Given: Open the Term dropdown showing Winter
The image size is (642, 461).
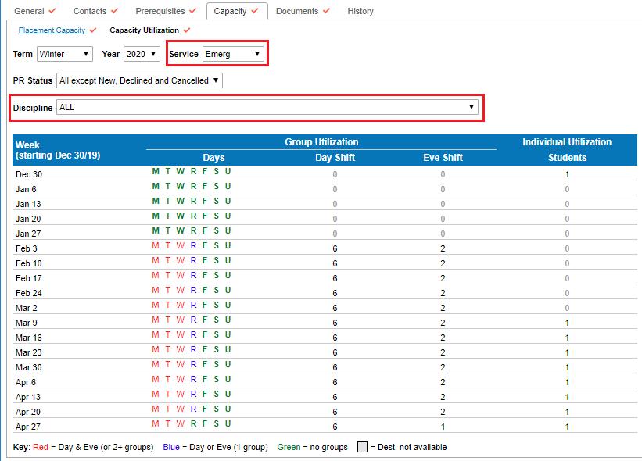Looking at the screenshot, I should click(x=65, y=54).
